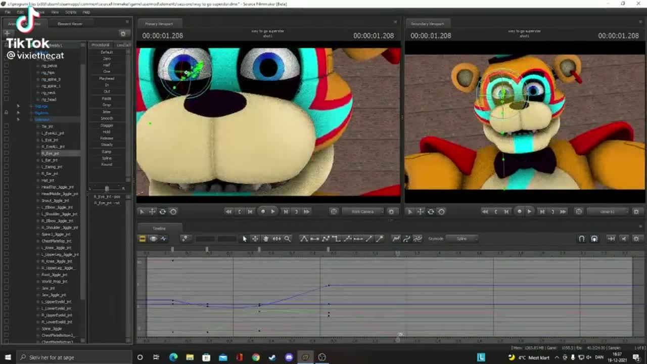Apply the Jitter procedural preset
Screen dimensions: 647x364
pos(107,112)
